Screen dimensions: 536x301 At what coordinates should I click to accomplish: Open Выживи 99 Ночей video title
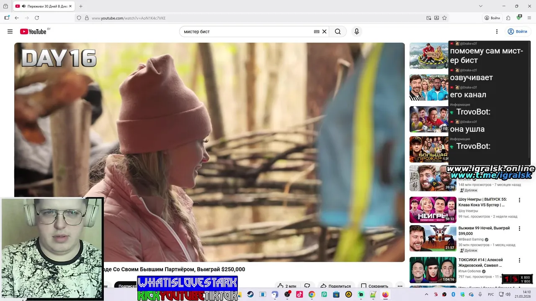point(484,231)
